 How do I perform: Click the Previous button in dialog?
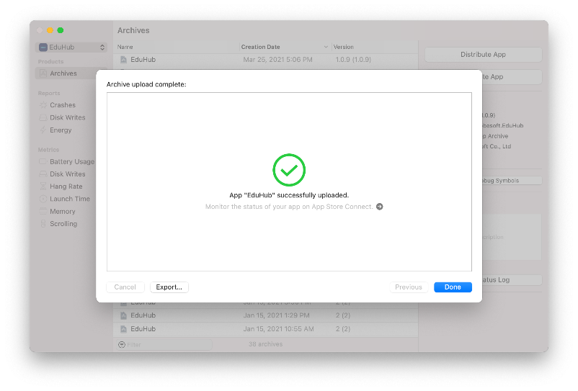click(x=409, y=287)
